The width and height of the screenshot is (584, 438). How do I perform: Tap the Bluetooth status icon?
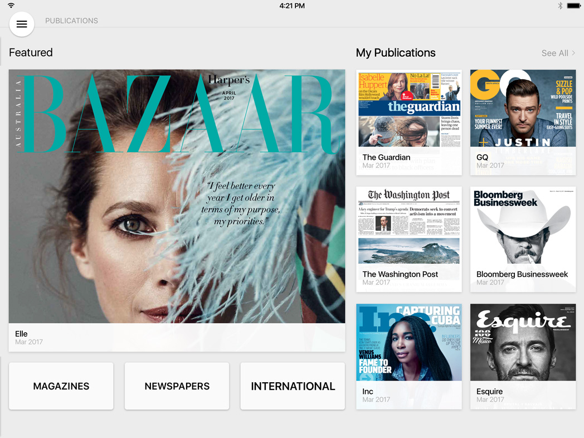pyautogui.click(x=560, y=6)
